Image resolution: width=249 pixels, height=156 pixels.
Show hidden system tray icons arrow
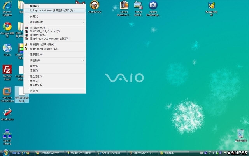213,153
